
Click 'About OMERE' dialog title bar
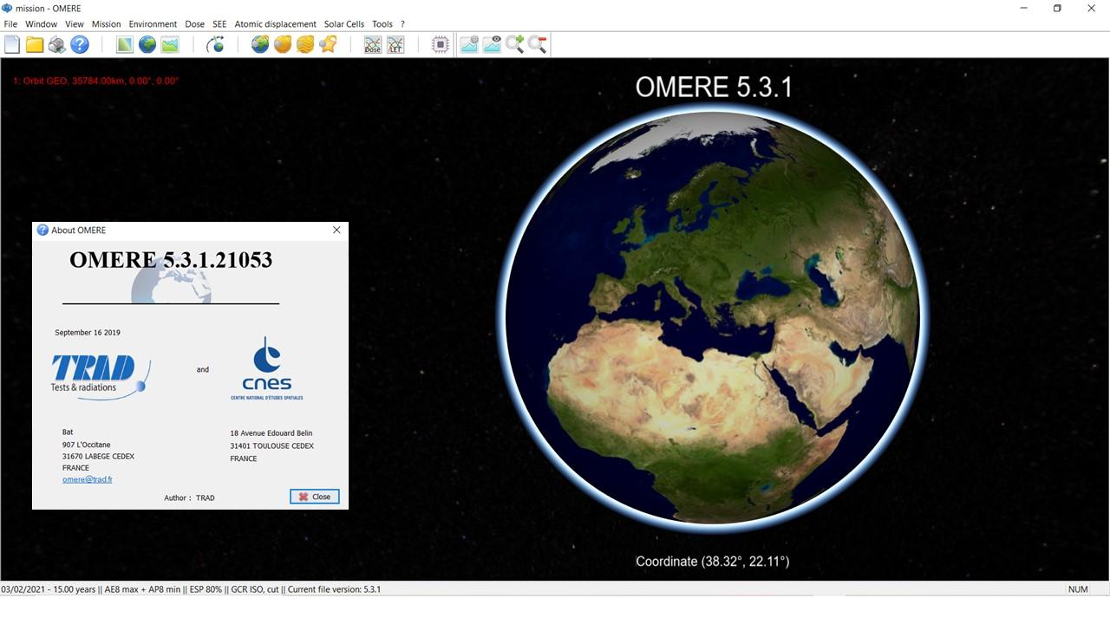coord(190,230)
